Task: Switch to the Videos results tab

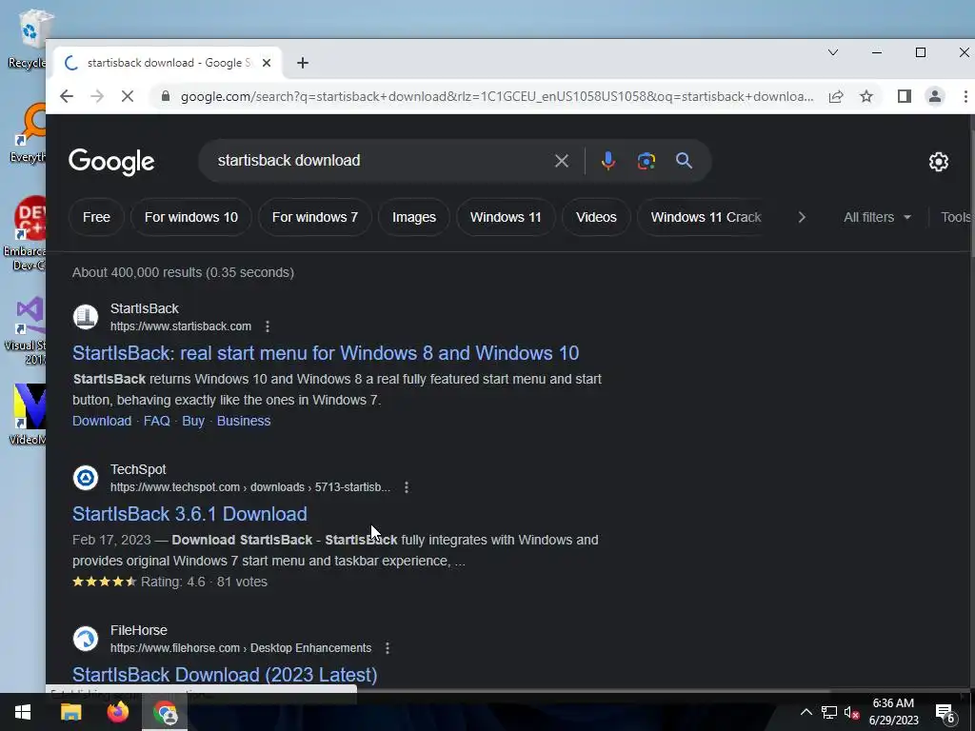Action: point(596,217)
